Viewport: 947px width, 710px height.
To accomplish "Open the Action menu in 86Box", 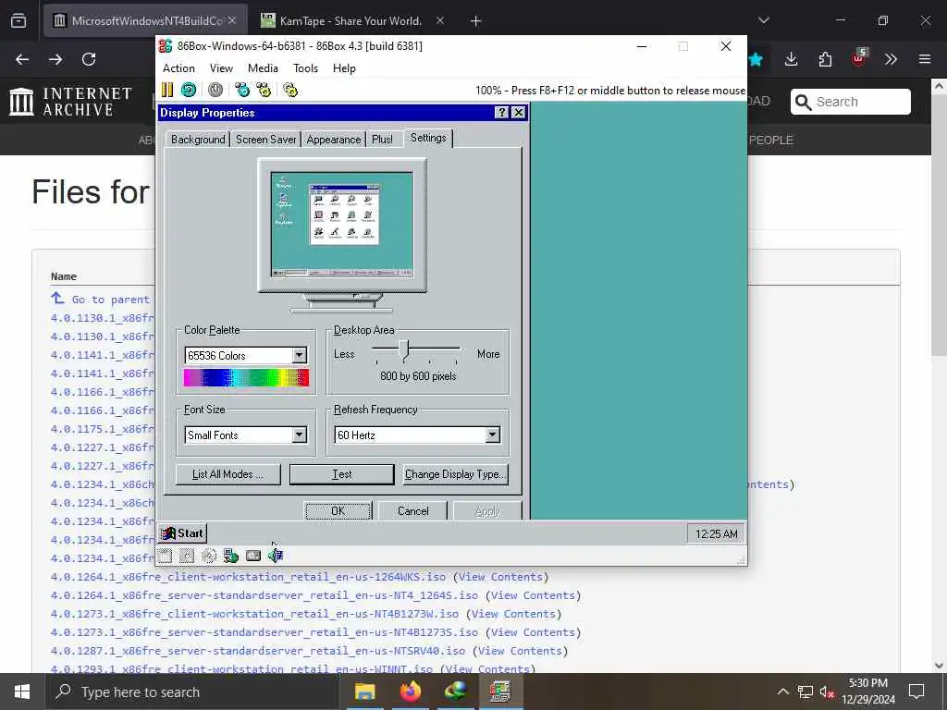I will point(178,68).
